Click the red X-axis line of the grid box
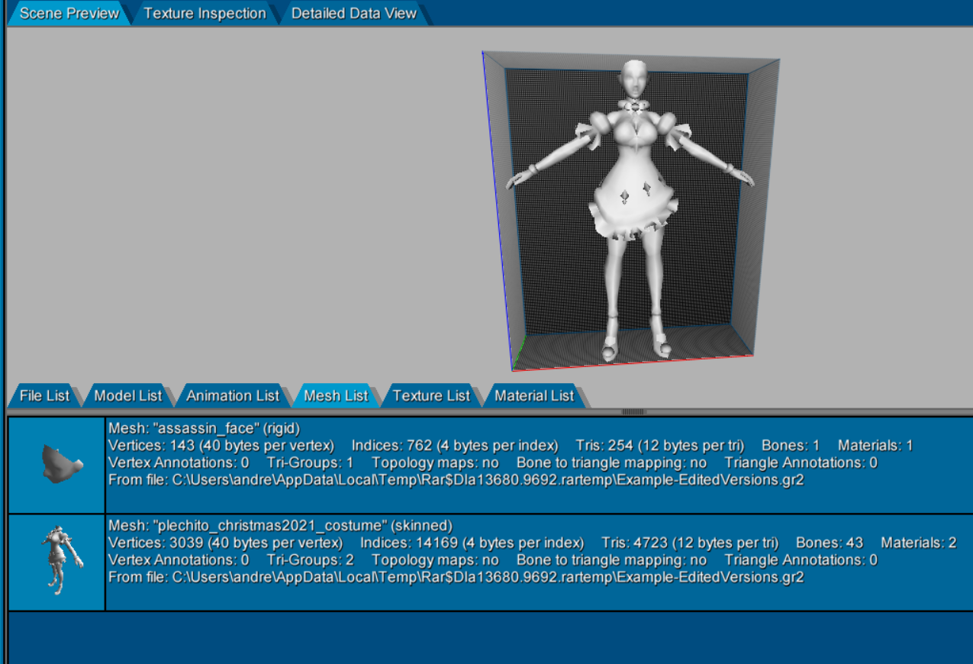This screenshot has height=664, width=973. pos(633,363)
